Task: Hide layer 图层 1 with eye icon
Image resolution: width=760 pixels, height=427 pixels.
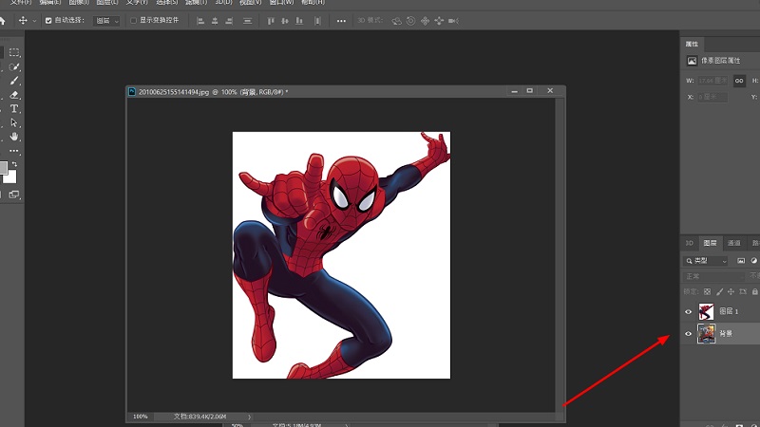Action: (x=688, y=312)
